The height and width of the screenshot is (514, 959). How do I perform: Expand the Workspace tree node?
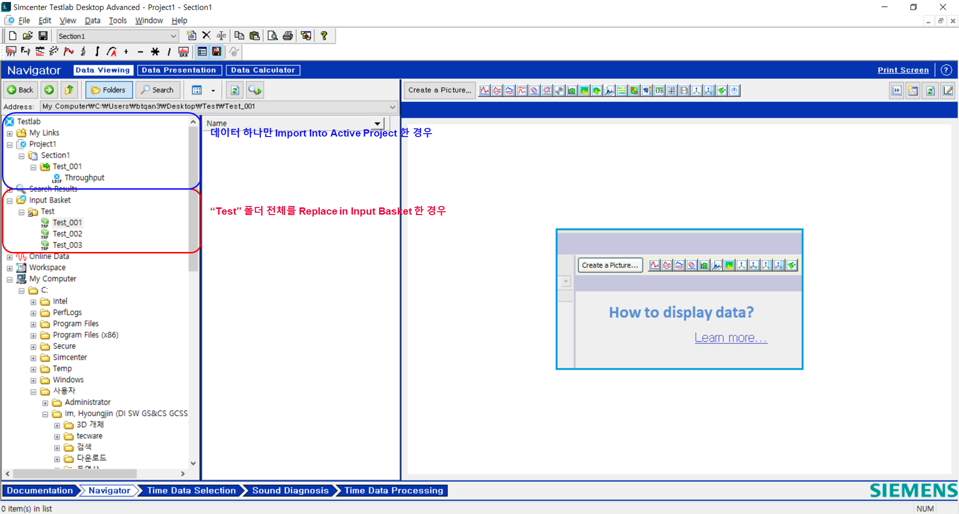10,268
